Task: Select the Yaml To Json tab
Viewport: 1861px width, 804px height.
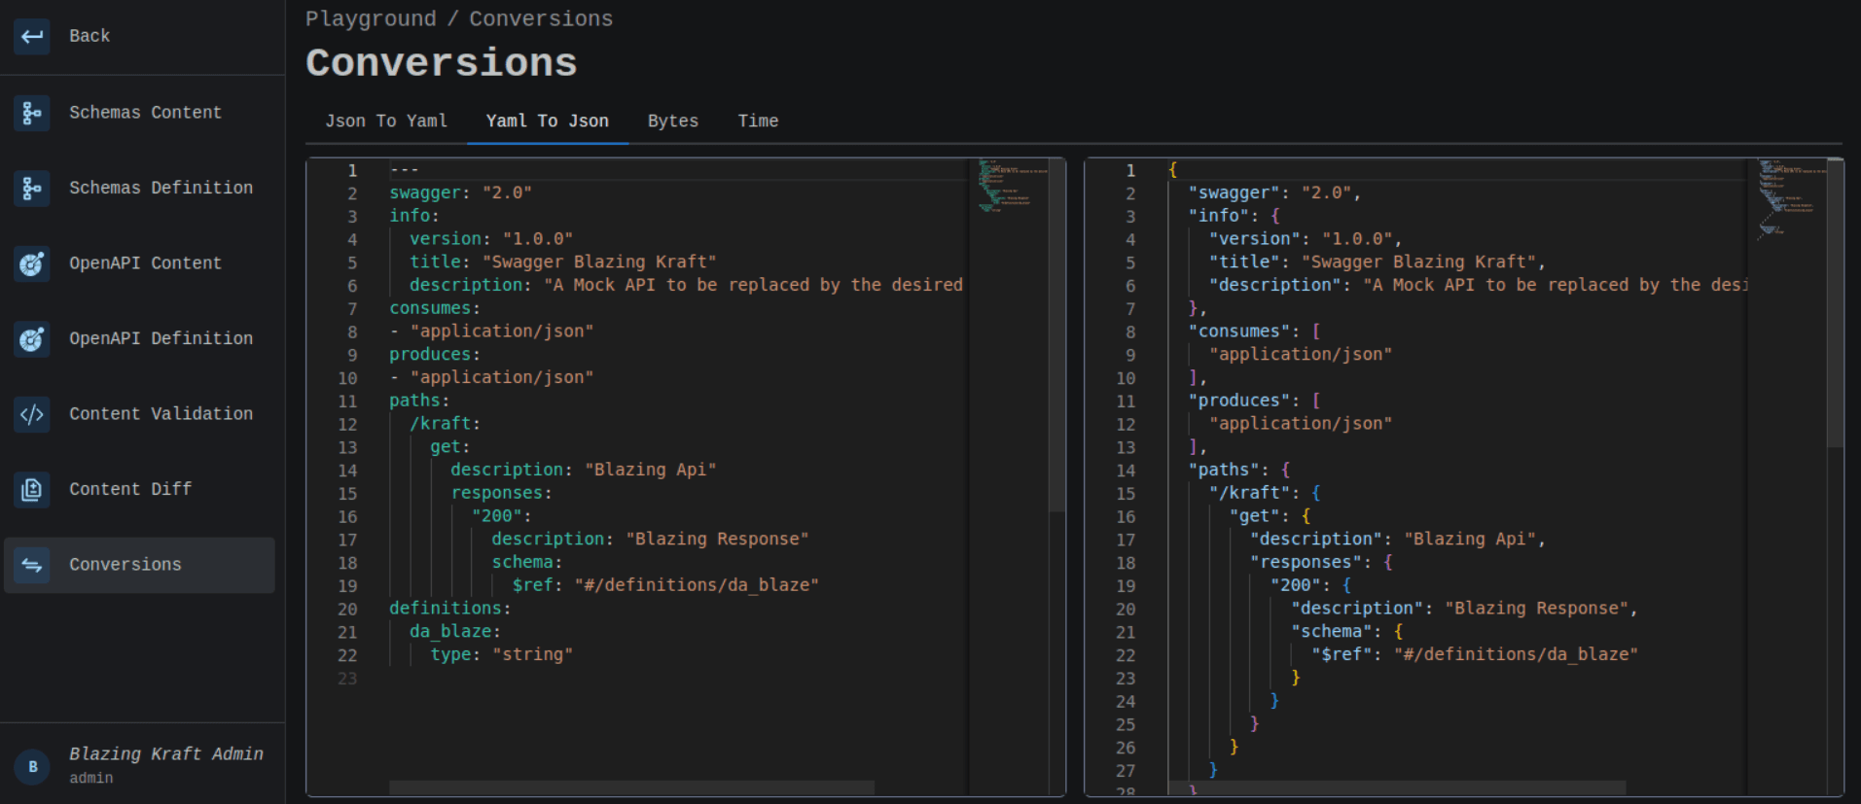Action: (547, 122)
